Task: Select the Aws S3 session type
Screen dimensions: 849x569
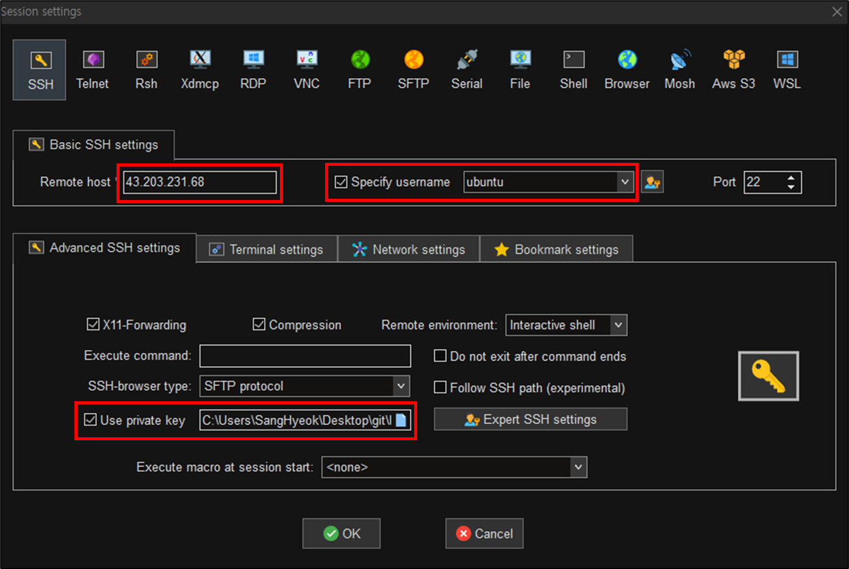Action: tap(734, 70)
